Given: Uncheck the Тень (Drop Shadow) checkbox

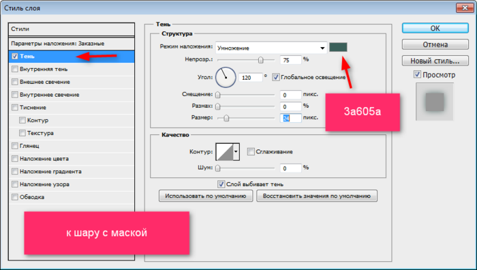Looking at the screenshot, I should click(x=14, y=57).
